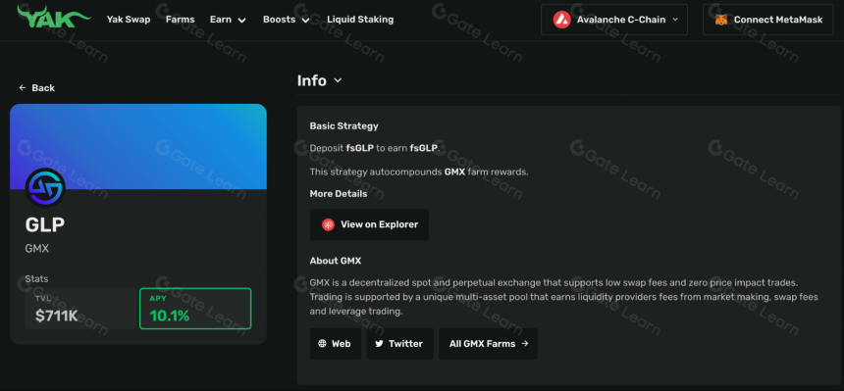Click the Twitter bird icon
The image size is (844, 391).
pos(379,344)
